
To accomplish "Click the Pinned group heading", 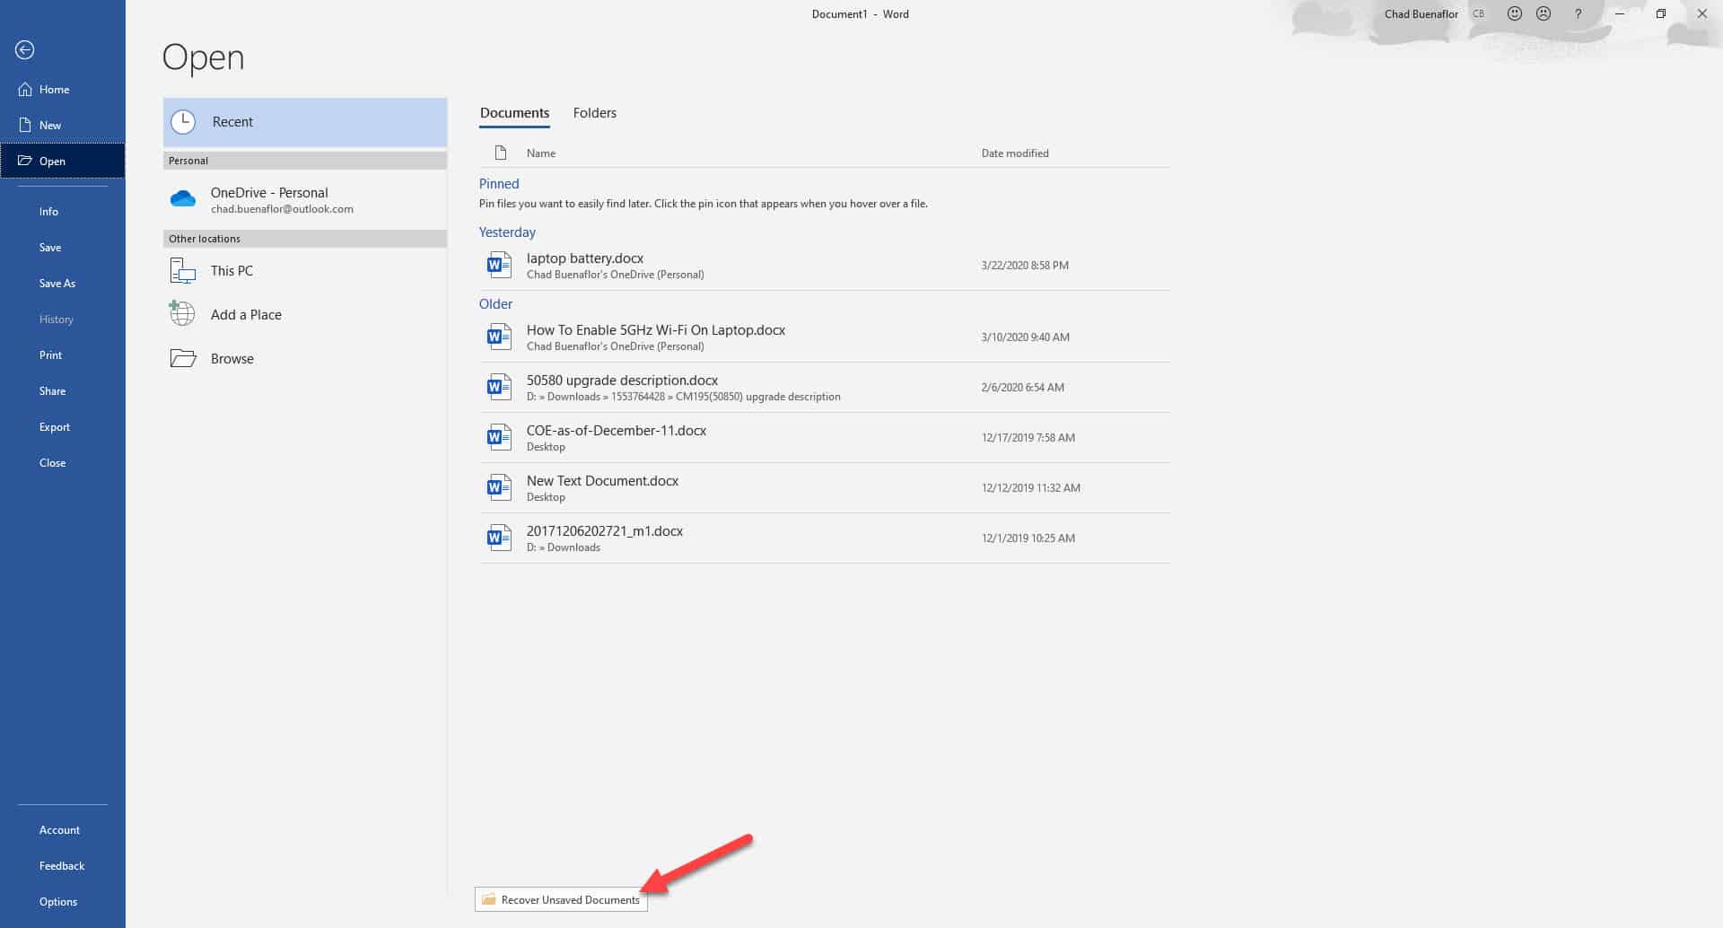I will (x=499, y=184).
